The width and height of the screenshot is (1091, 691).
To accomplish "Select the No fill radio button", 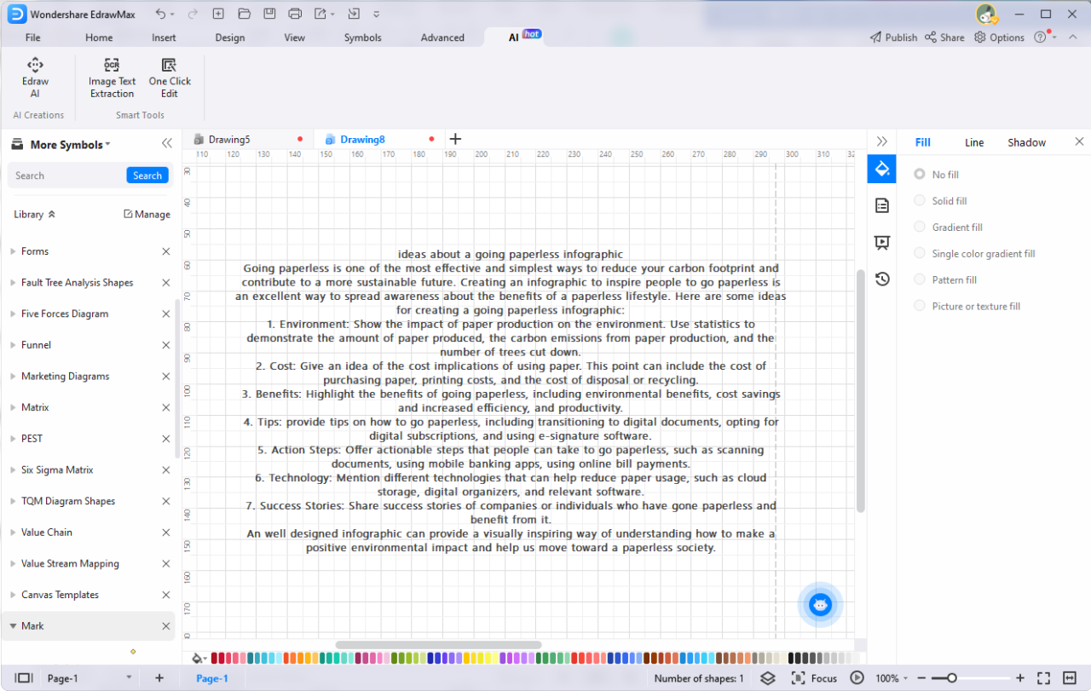I will 920,174.
